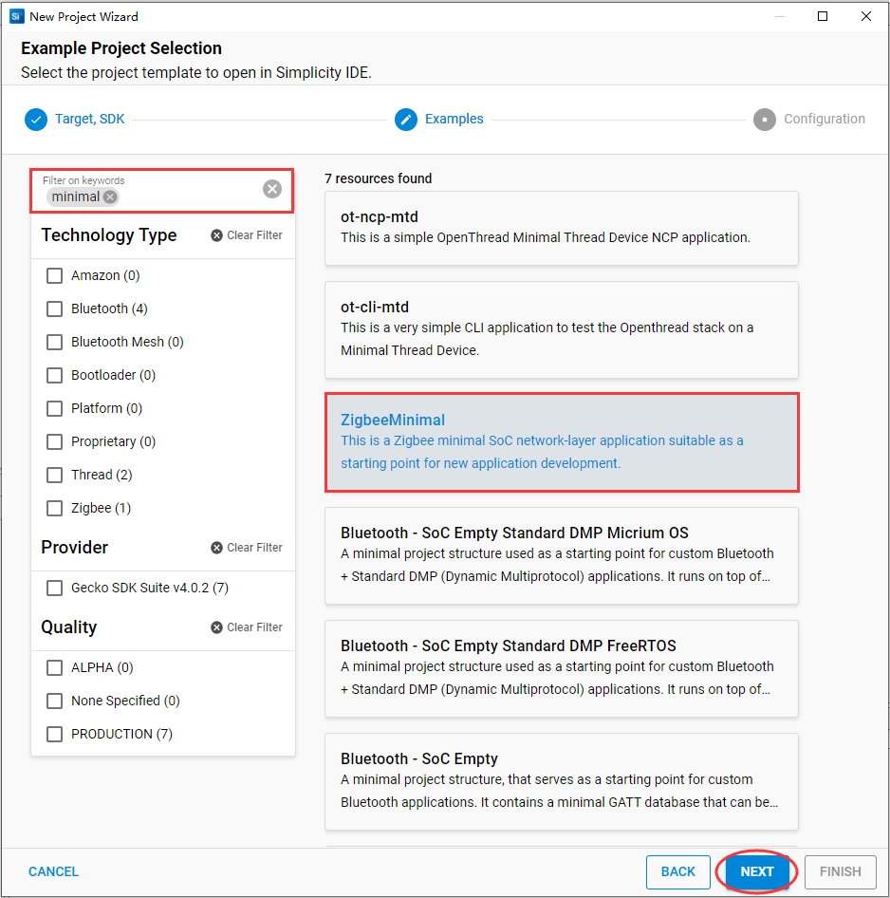Go BACK to the previous step
This screenshot has height=898, width=890.
click(x=678, y=871)
